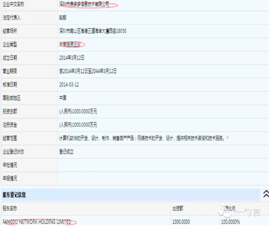Select registration status 登记成立

66,152
